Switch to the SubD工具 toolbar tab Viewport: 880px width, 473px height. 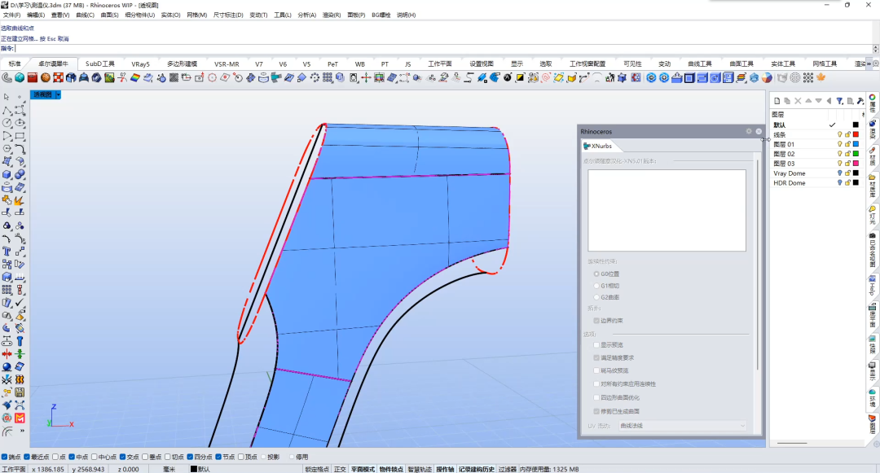[x=100, y=64]
